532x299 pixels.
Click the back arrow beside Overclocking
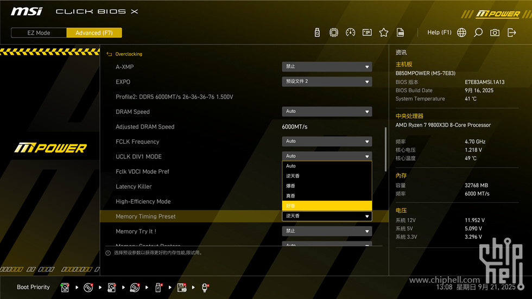pos(109,54)
